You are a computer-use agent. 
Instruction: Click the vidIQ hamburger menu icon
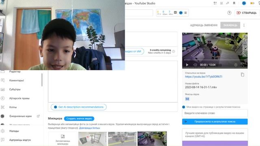(186, 13)
